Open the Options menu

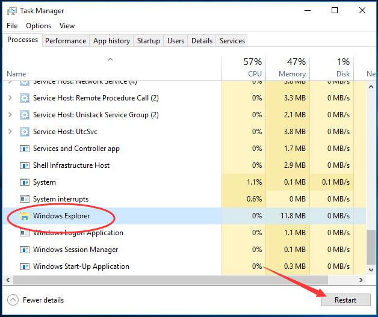[x=39, y=26]
